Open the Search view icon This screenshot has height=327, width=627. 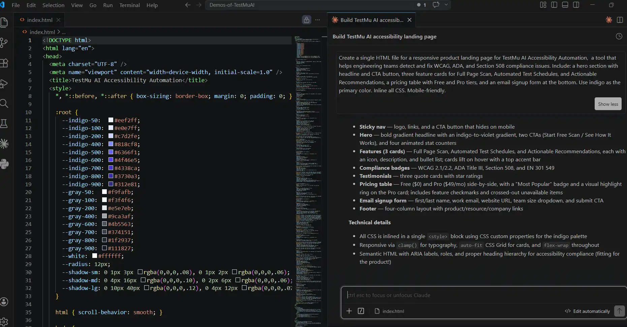coord(4,103)
